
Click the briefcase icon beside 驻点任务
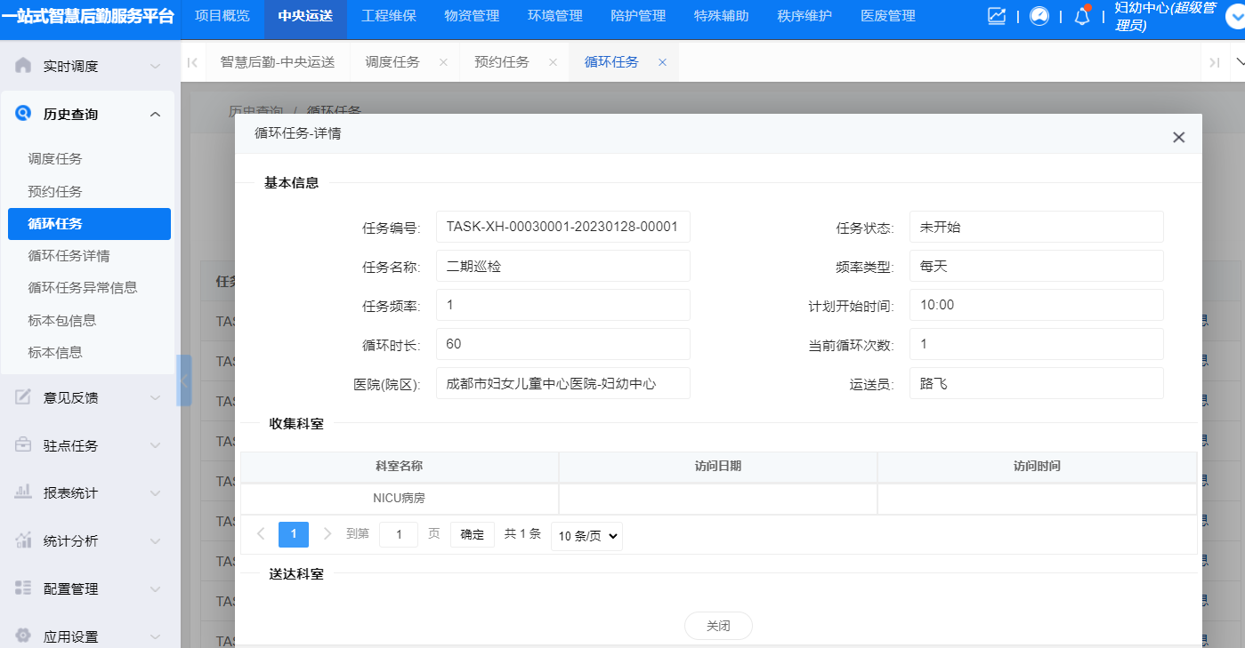click(23, 445)
